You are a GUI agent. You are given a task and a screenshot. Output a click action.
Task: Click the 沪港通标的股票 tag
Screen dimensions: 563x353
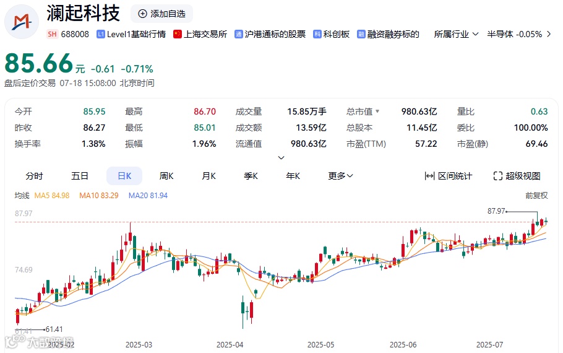coord(275,34)
